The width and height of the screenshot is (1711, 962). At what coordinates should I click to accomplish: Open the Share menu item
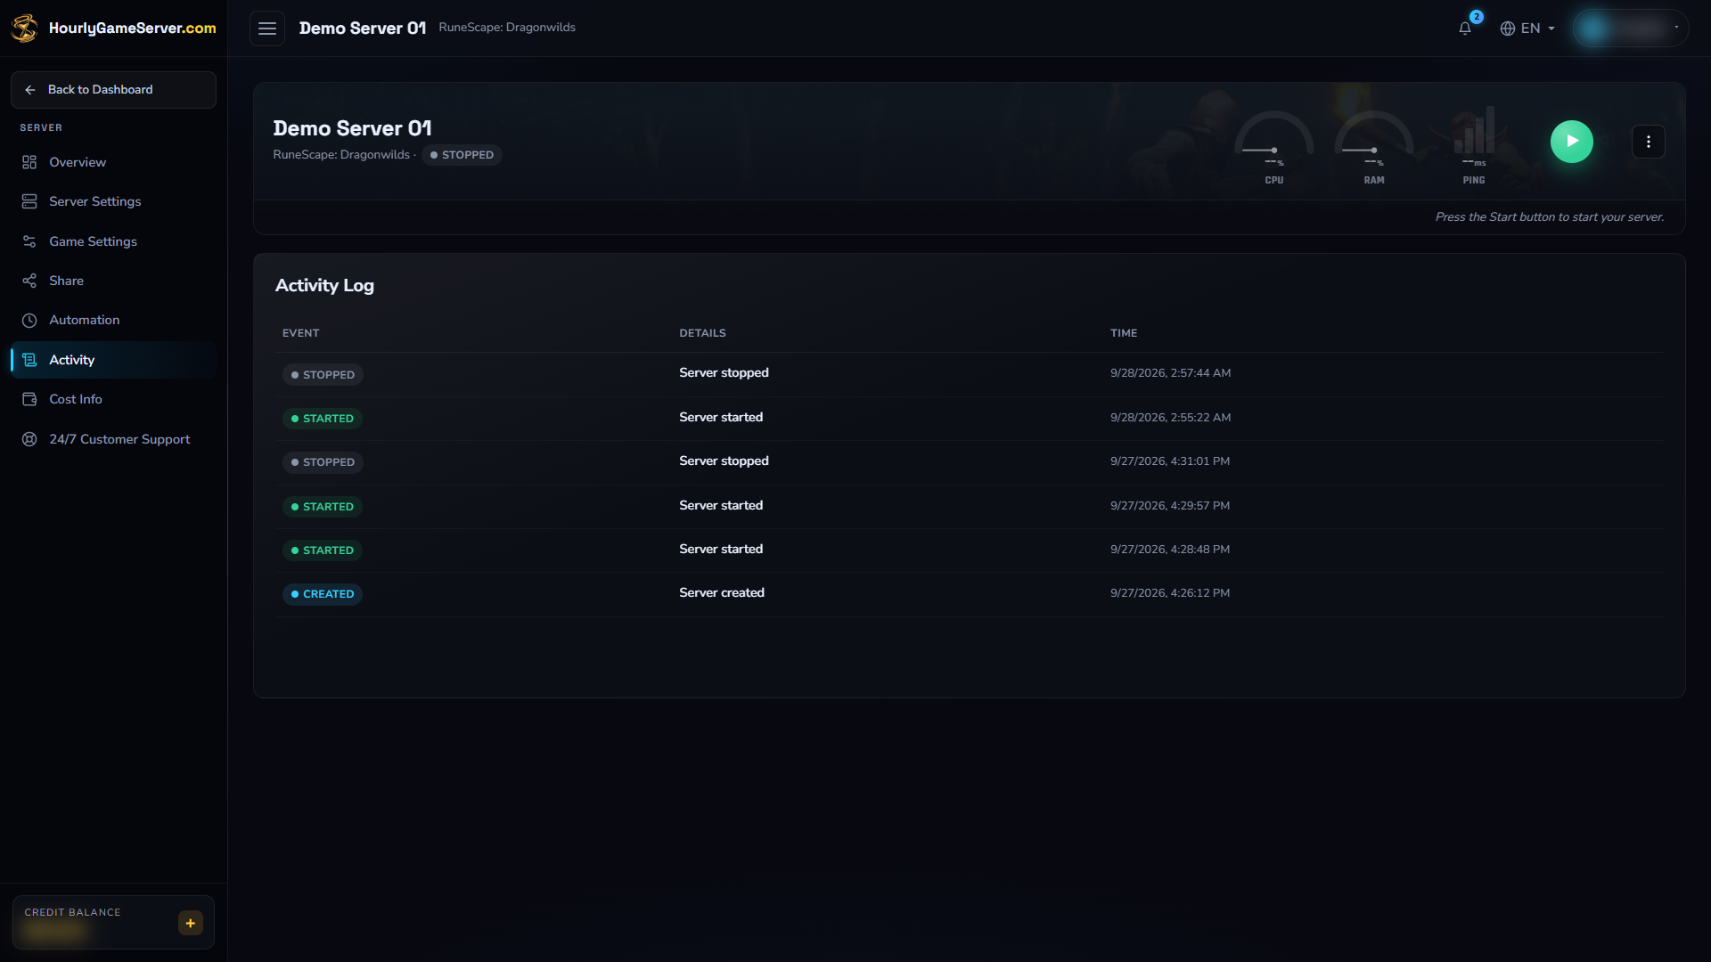(x=113, y=281)
